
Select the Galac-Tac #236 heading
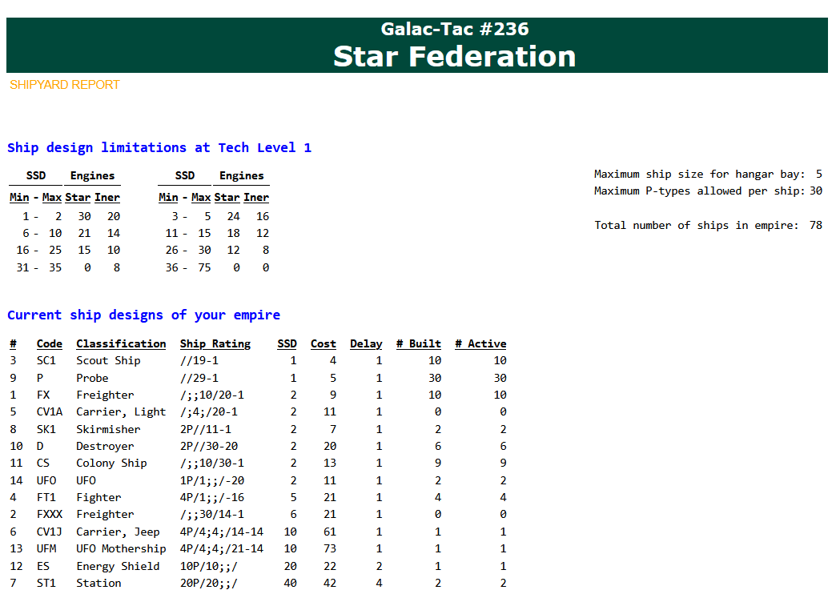pyautogui.click(x=454, y=29)
